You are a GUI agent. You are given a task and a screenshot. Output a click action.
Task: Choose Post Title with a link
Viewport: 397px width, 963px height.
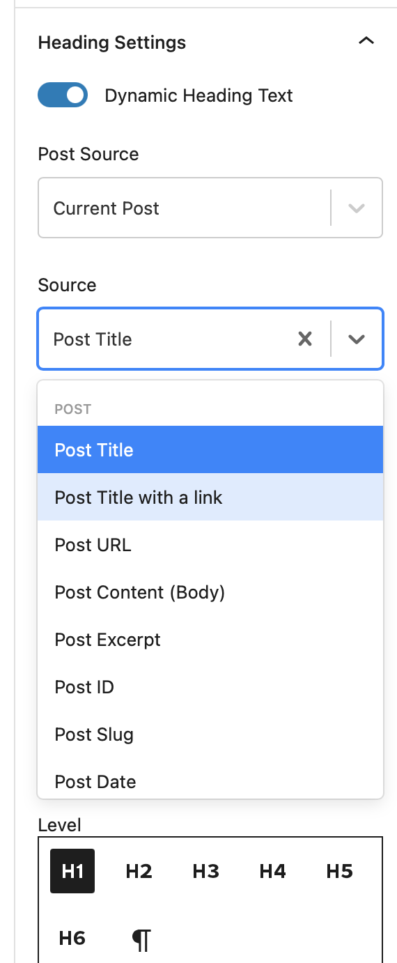click(x=210, y=497)
